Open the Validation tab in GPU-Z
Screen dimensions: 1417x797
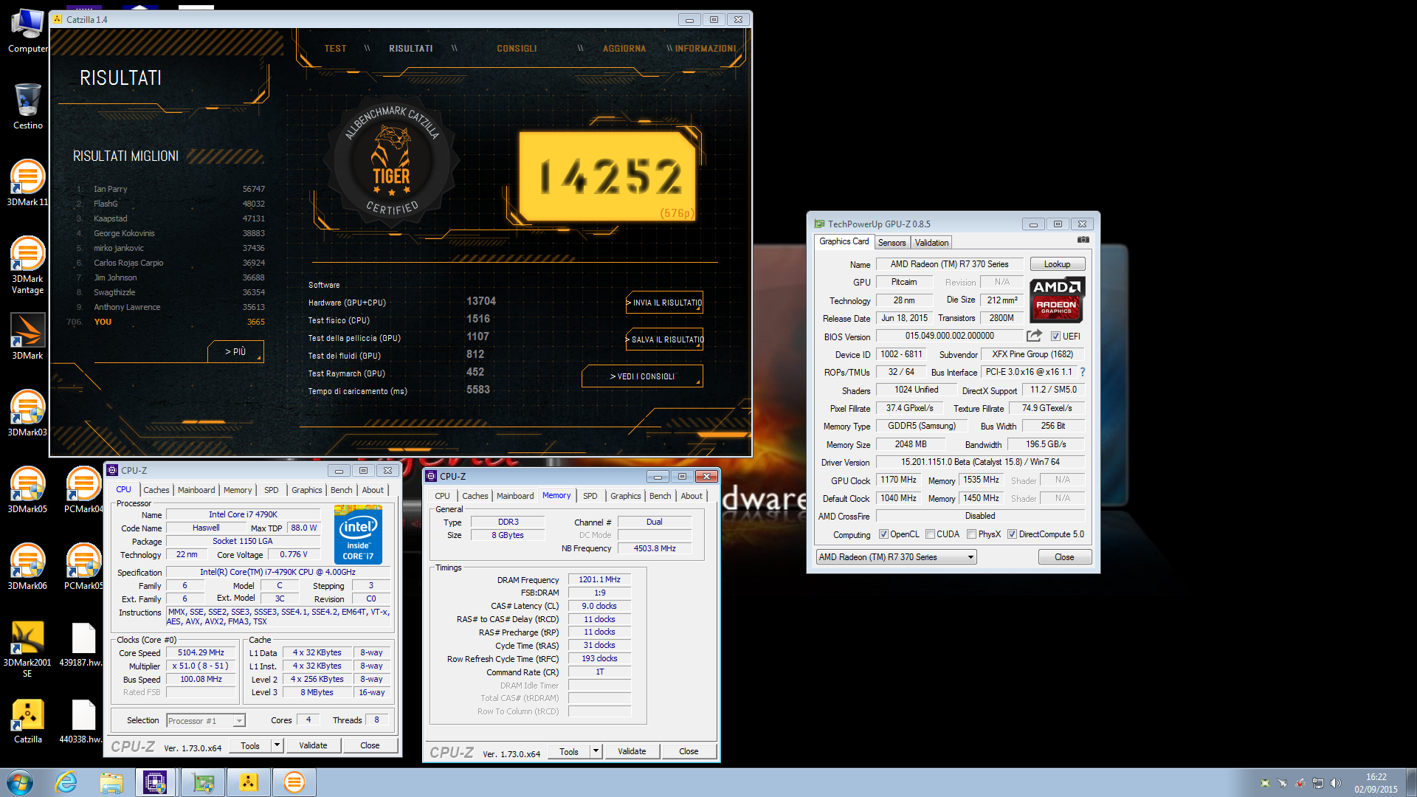click(931, 243)
